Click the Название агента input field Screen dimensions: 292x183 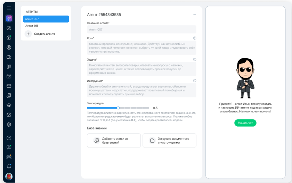141,30
